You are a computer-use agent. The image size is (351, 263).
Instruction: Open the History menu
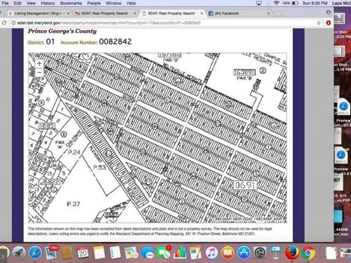point(48,3)
